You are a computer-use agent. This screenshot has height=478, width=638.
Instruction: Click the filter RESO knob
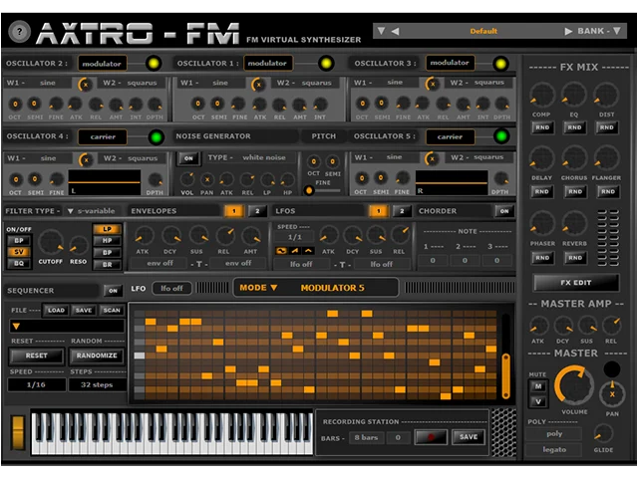[x=78, y=245]
